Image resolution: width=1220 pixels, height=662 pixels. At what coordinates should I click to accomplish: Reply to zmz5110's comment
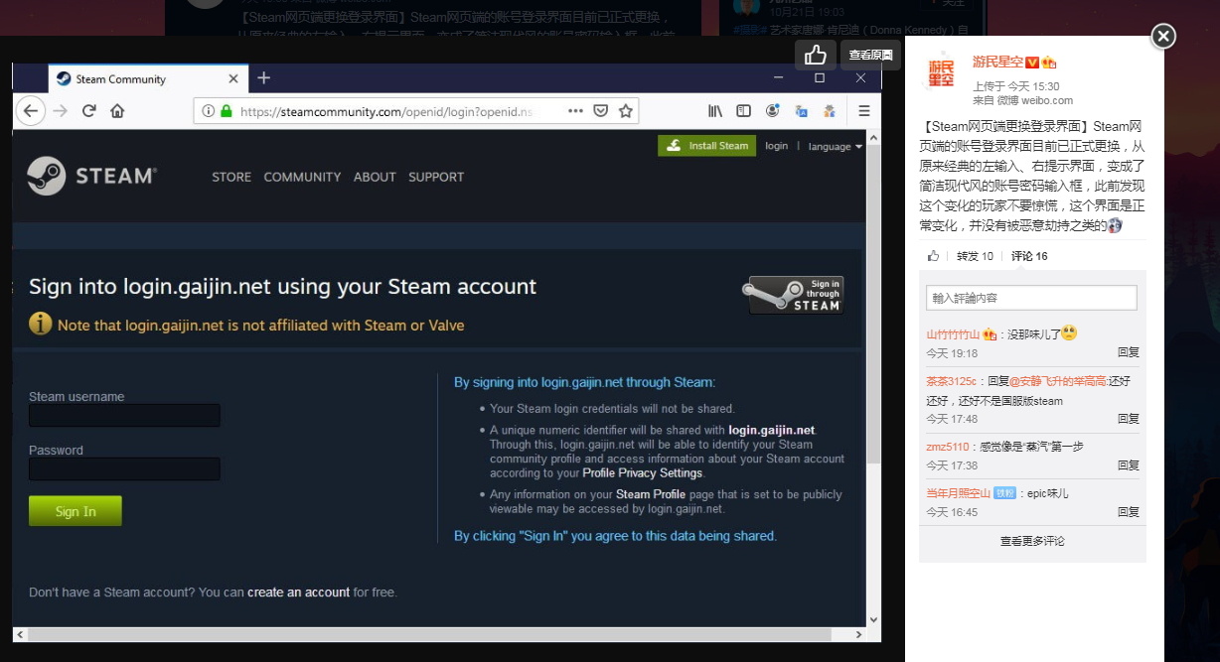1128,464
